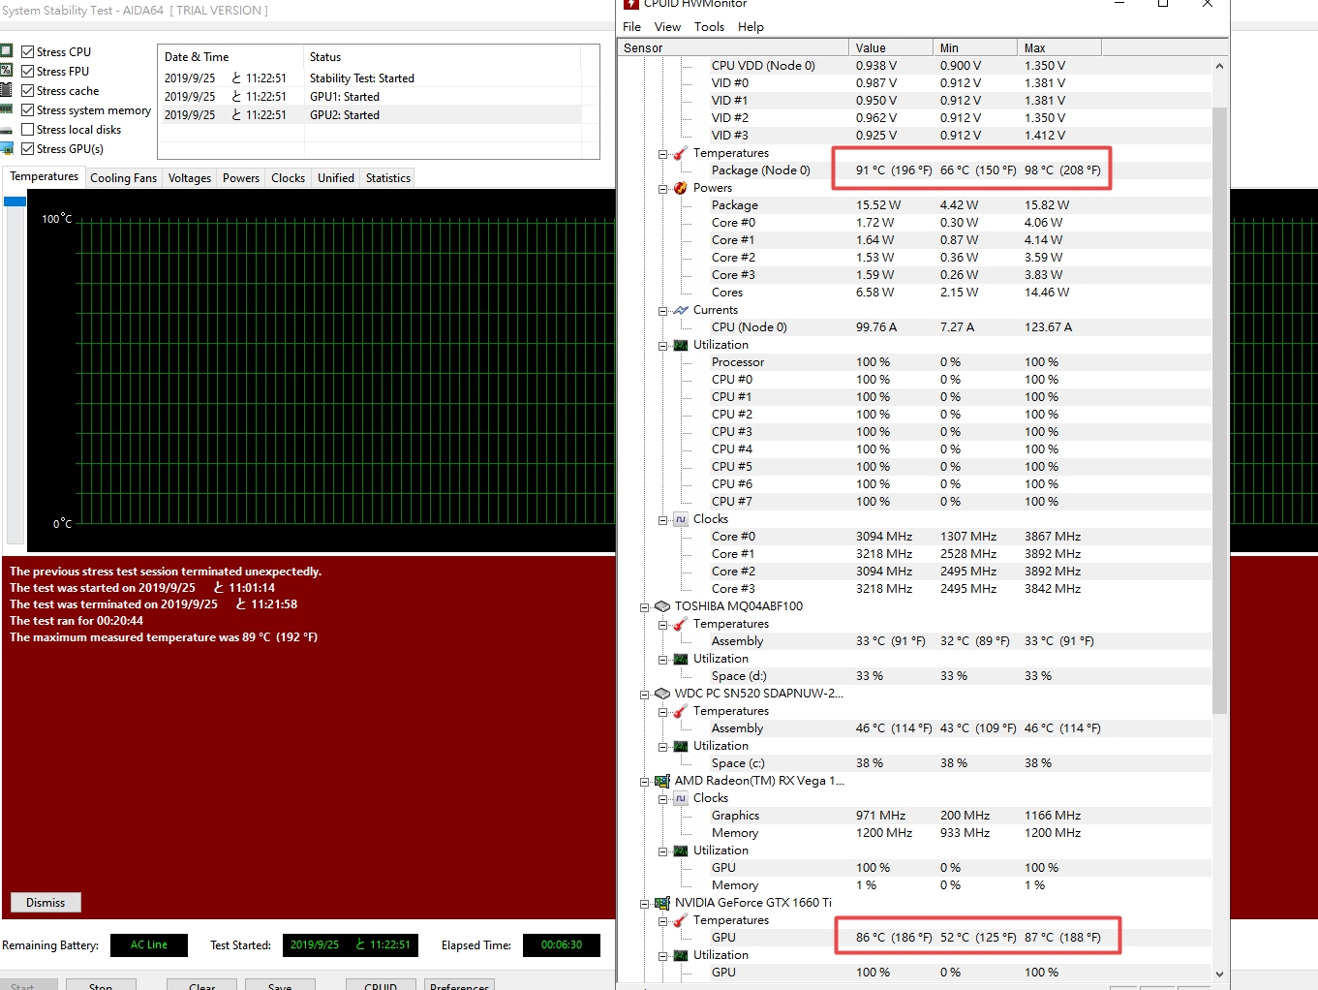This screenshot has height=990, width=1318.
Task: Click the WDC PC SN520 drive icon
Action: pos(662,694)
